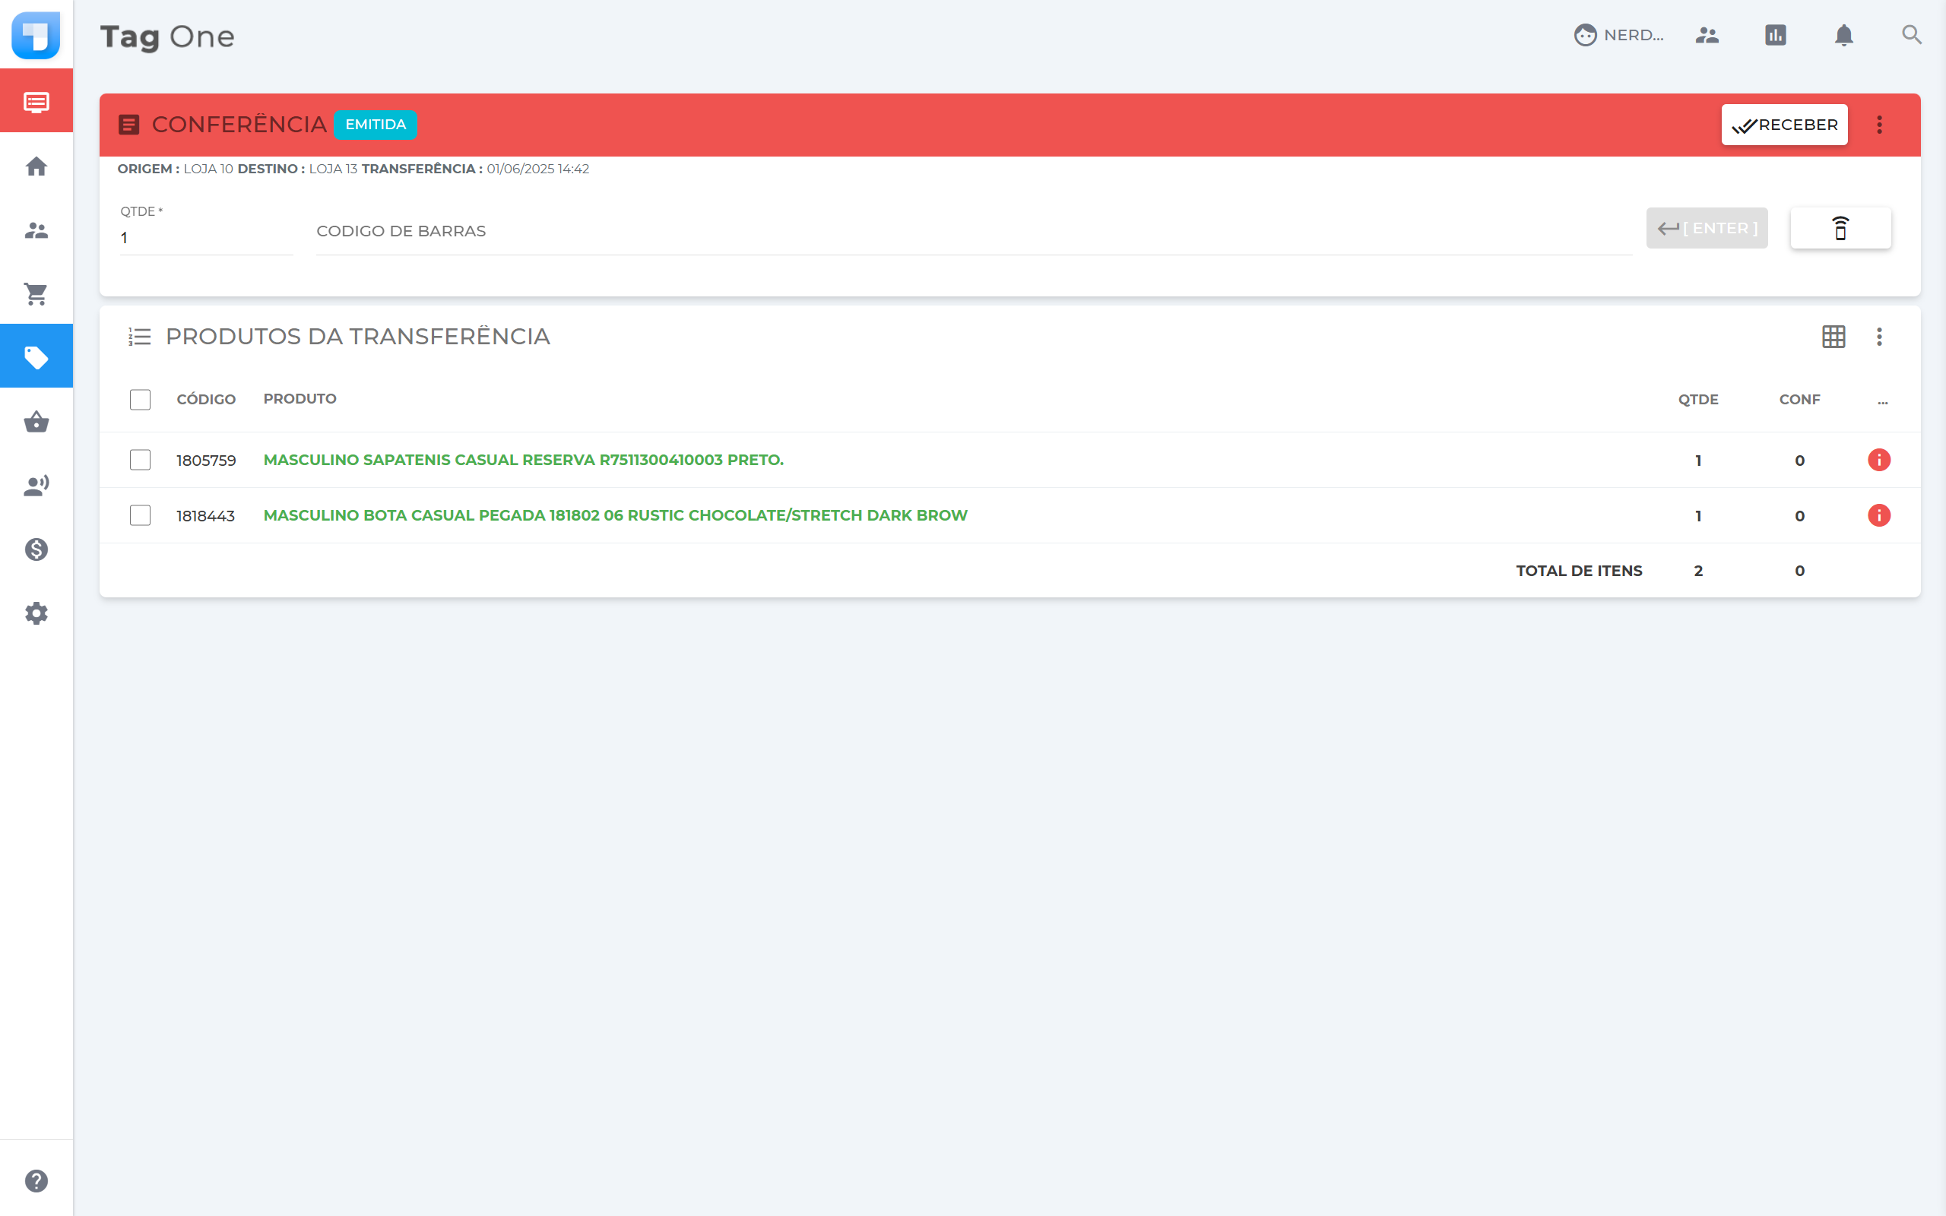Click the search magnifier icon
Image resolution: width=1946 pixels, height=1216 pixels.
[1912, 36]
